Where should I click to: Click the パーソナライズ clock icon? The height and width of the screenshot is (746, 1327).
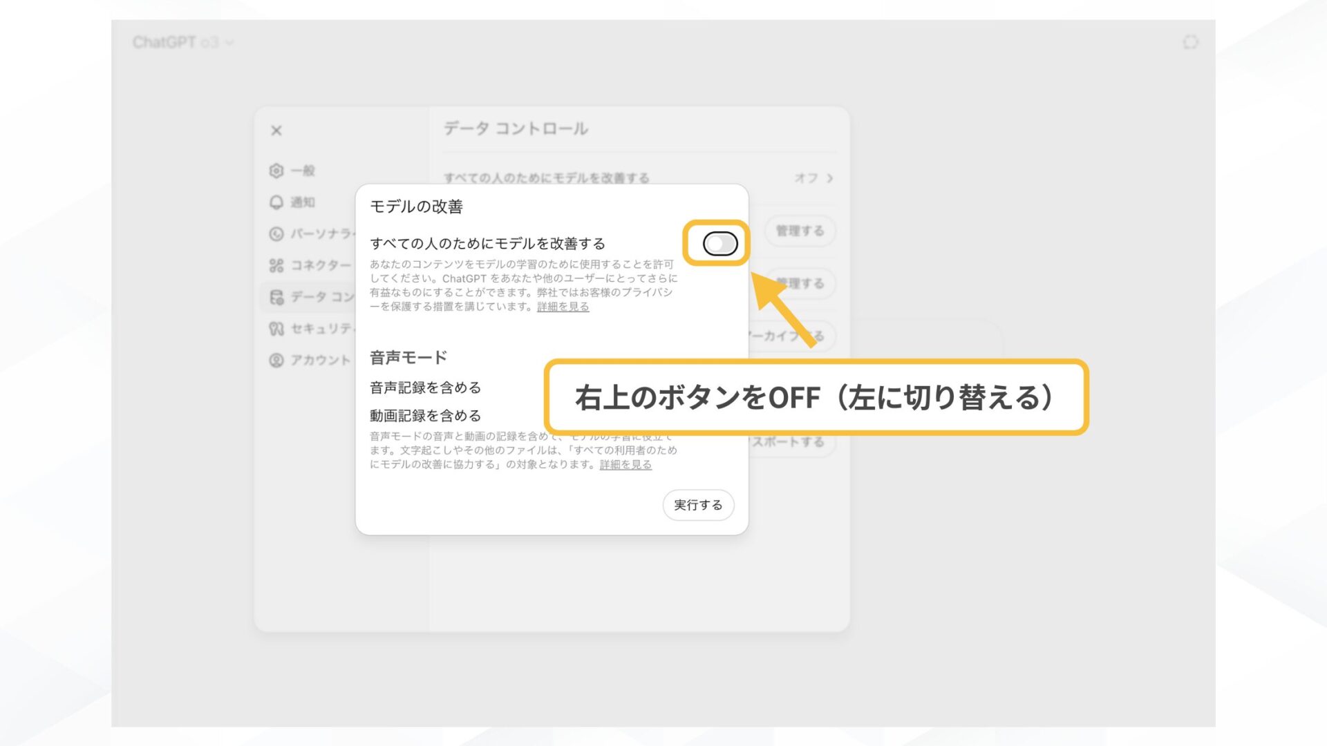click(x=276, y=234)
